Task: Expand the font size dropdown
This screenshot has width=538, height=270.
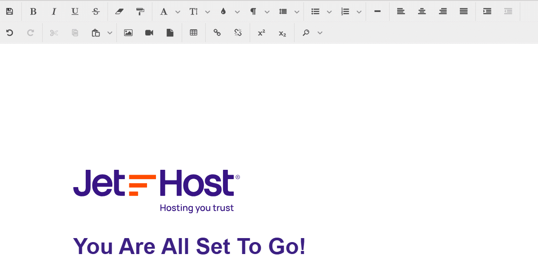Action: click(x=207, y=12)
